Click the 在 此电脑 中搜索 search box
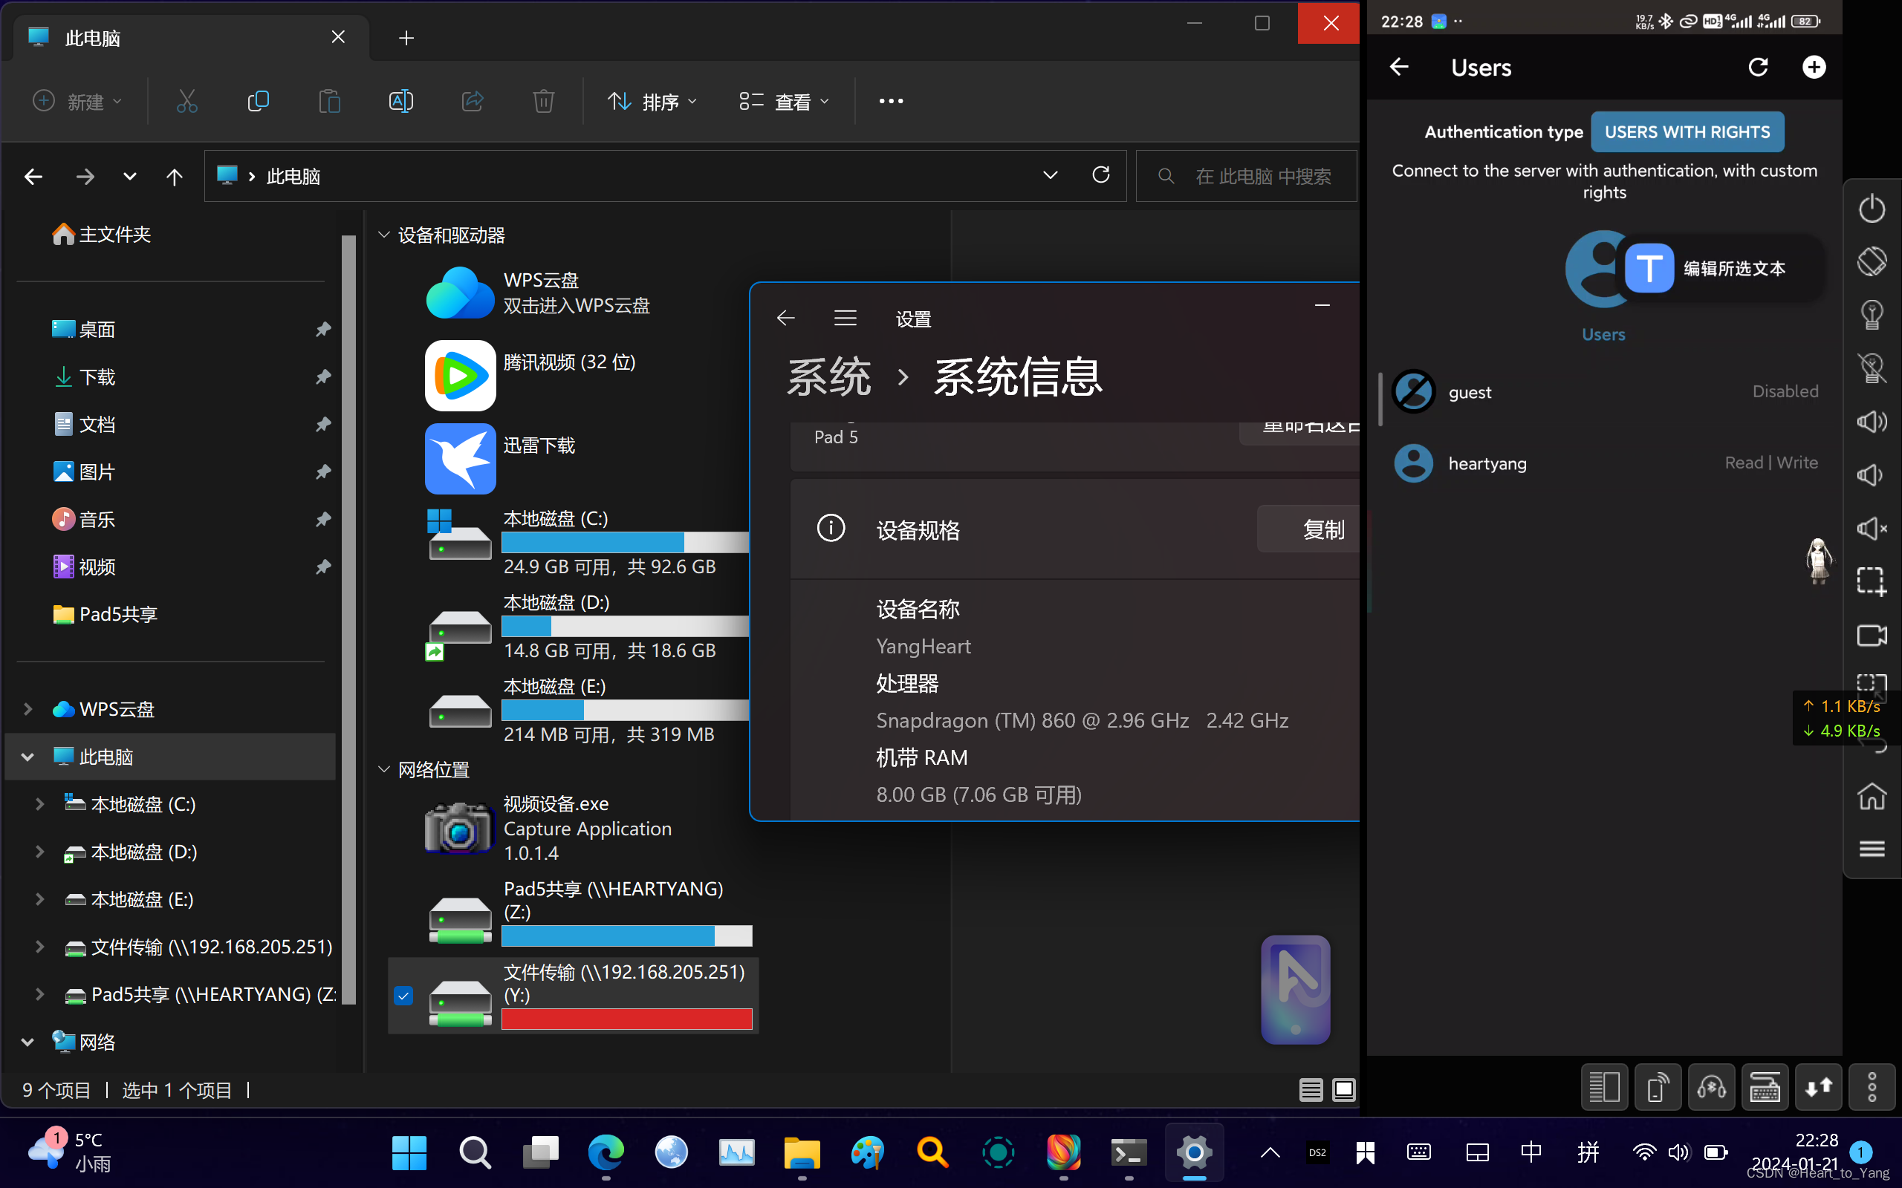This screenshot has height=1188, width=1902. [1247, 176]
